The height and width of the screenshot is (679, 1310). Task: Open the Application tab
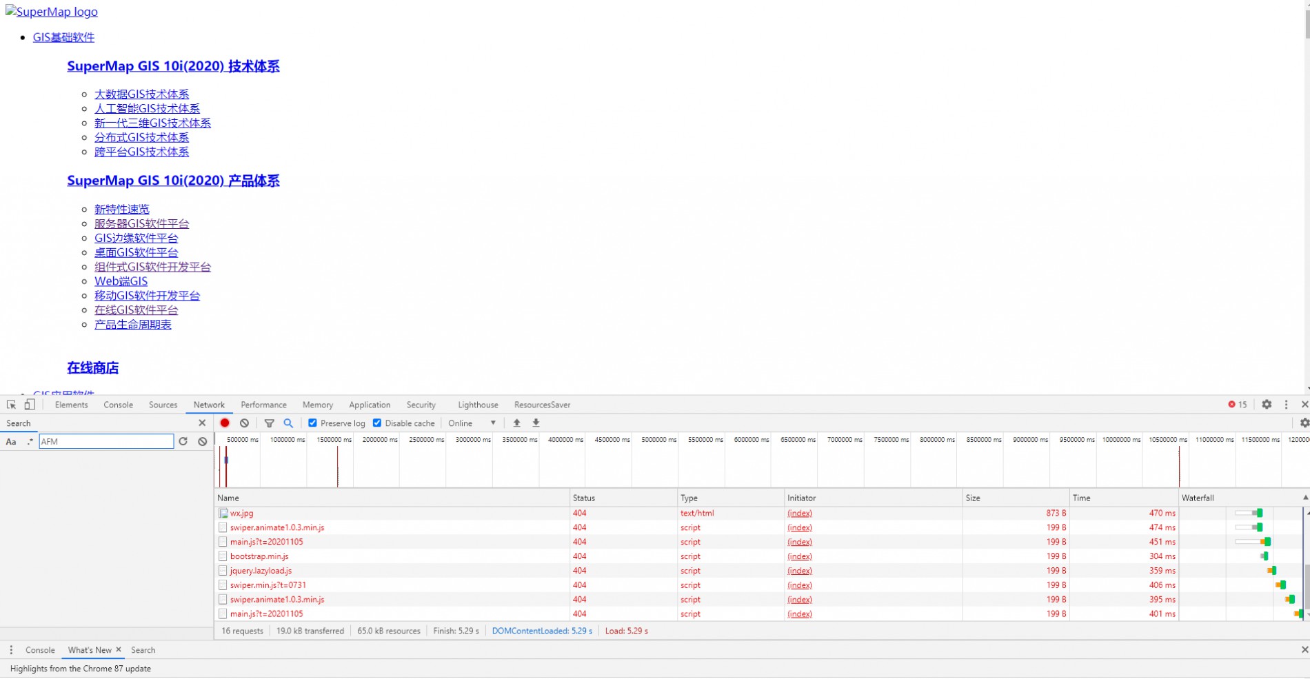tap(370, 405)
